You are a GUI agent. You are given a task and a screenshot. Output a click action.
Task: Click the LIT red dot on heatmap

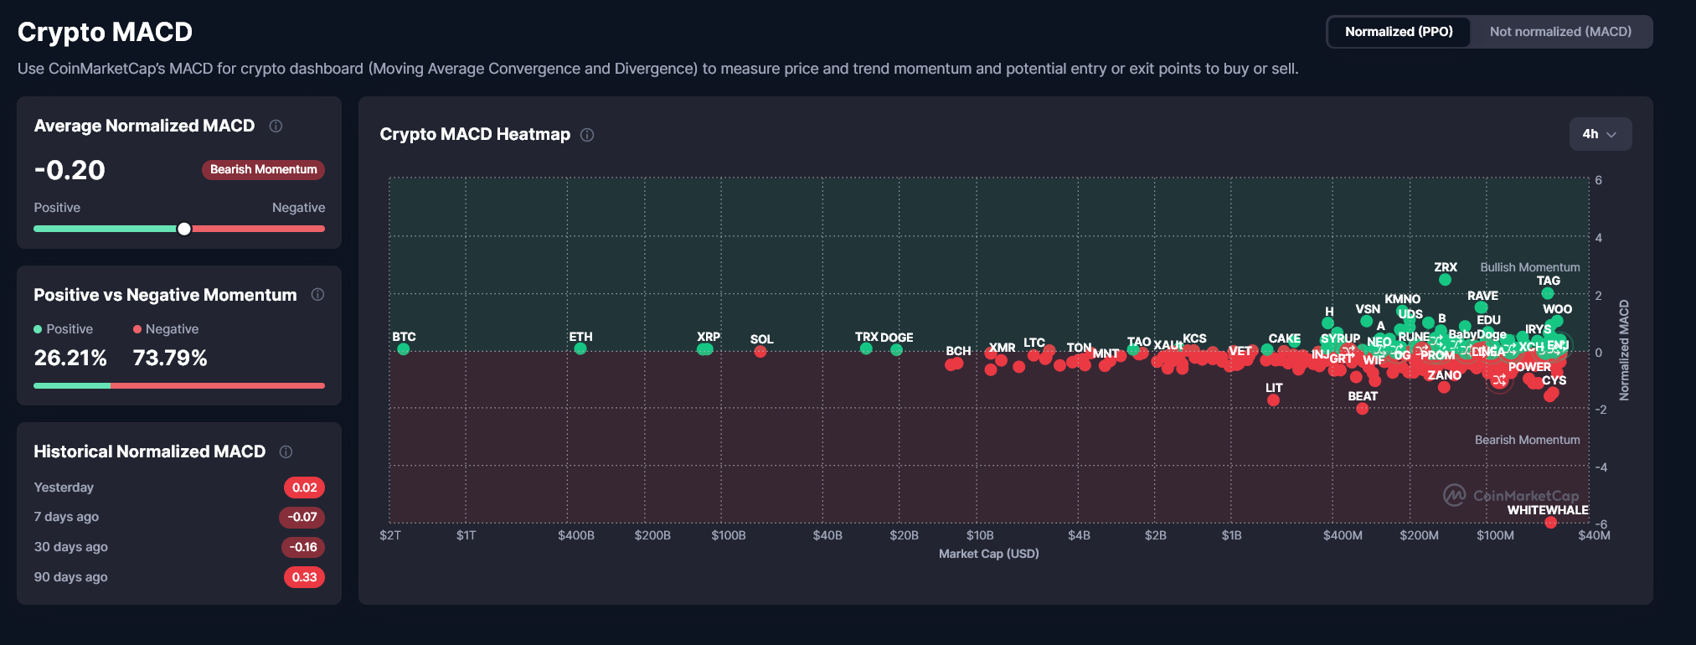point(1273,400)
